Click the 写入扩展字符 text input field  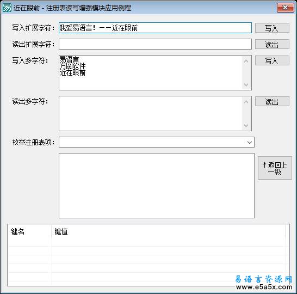155,28
